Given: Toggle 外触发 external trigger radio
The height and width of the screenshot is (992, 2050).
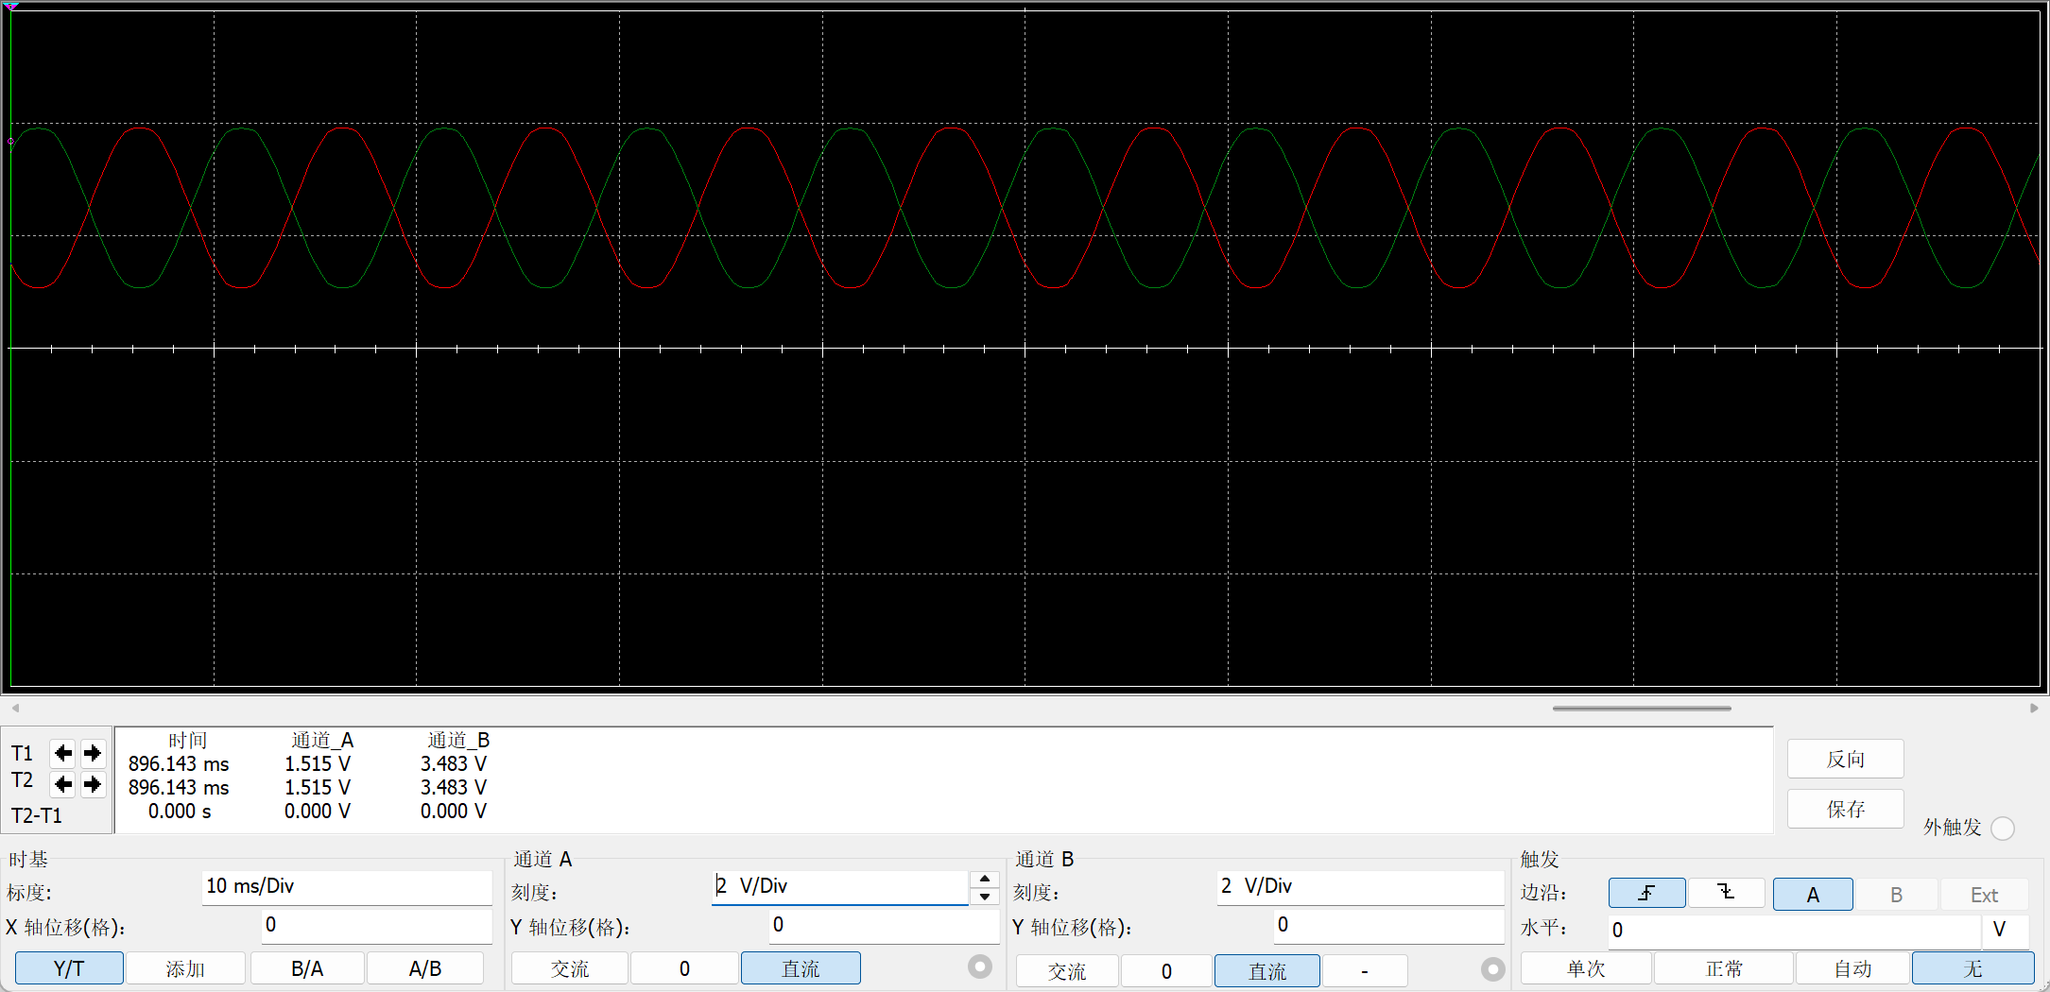Looking at the screenshot, I should pyautogui.click(x=2003, y=829).
